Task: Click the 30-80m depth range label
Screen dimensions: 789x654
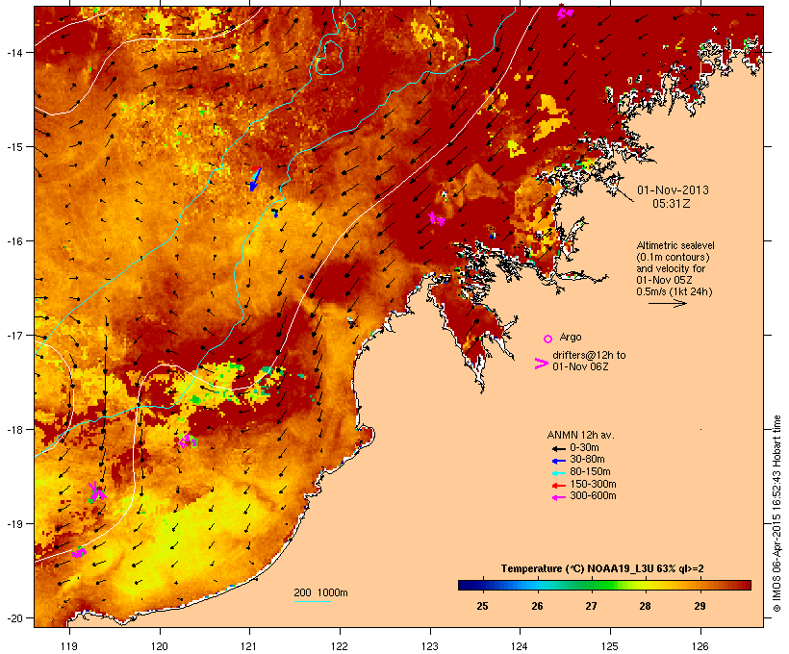Action: [x=587, y=460]
